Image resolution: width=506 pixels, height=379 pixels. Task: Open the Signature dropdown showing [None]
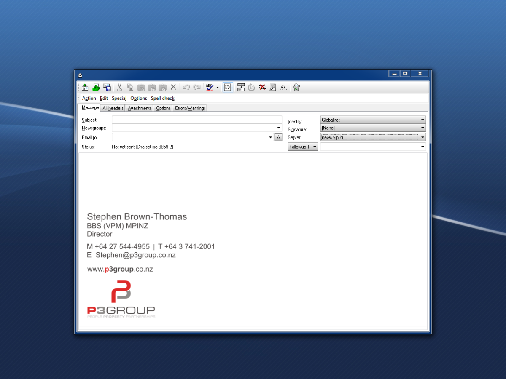click(373, 128)
